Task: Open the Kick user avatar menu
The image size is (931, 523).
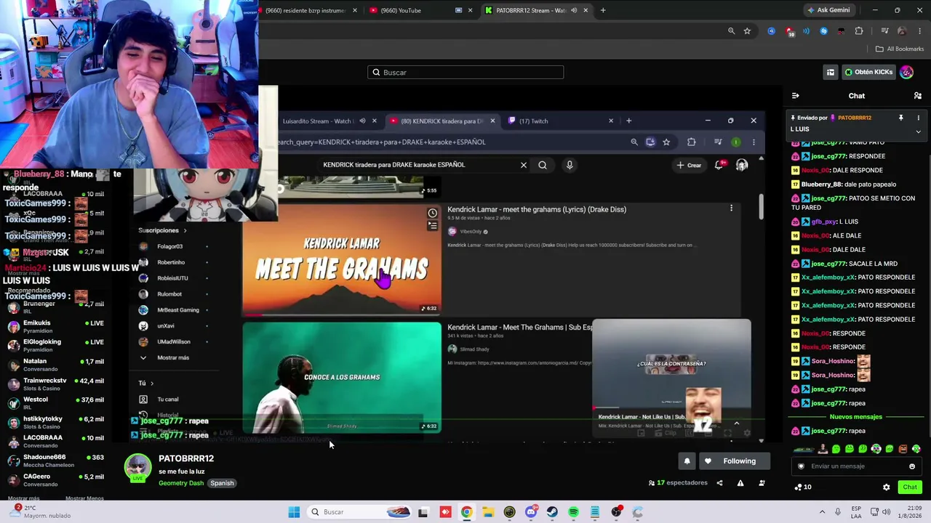Action: [x=906, y=72]
